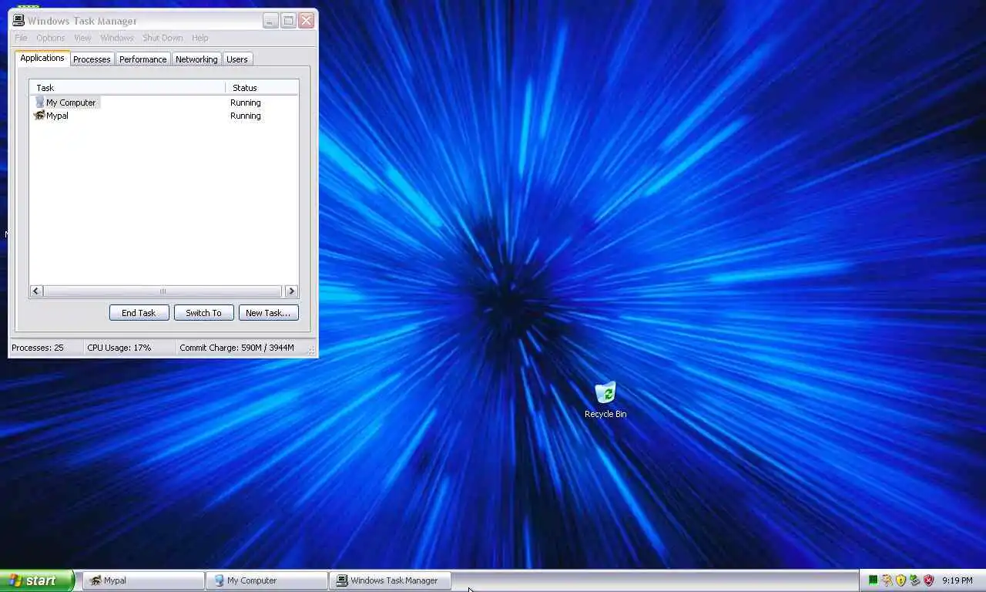Click the Task Manager title bar icon
Image resolution: width=986 pixels, height=592 pixels.
(x=18, y=21)
